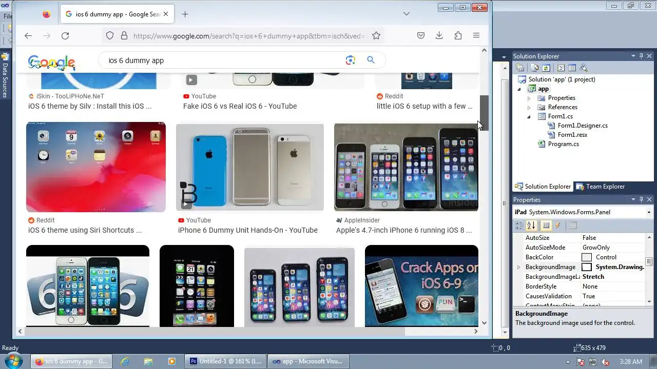This screenshot has width=657, height=369.
Task: Collapse the app project node
Action: pyautogui.click(x=519, y=89)
